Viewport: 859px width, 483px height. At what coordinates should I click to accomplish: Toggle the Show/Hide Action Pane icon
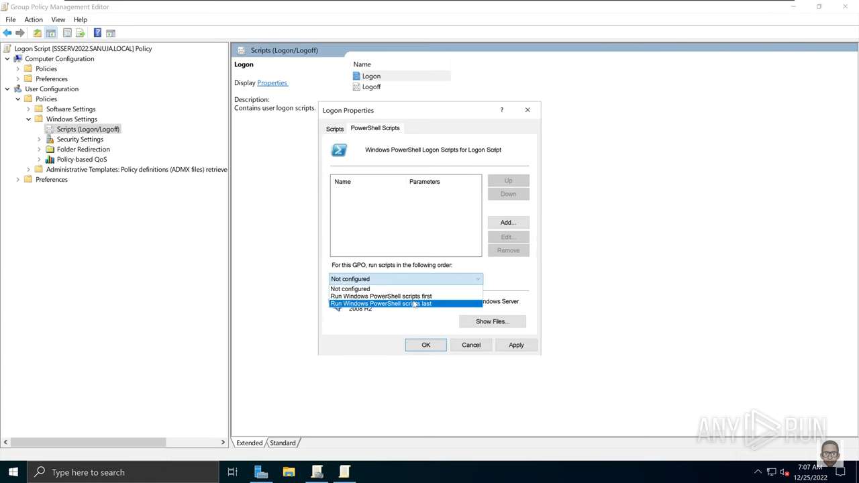pyautogui.click(x=111, y=33)
